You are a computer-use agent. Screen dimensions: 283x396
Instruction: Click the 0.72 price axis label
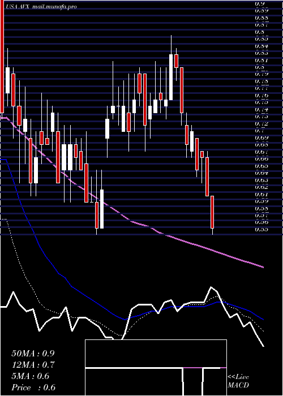click(261, 124)
